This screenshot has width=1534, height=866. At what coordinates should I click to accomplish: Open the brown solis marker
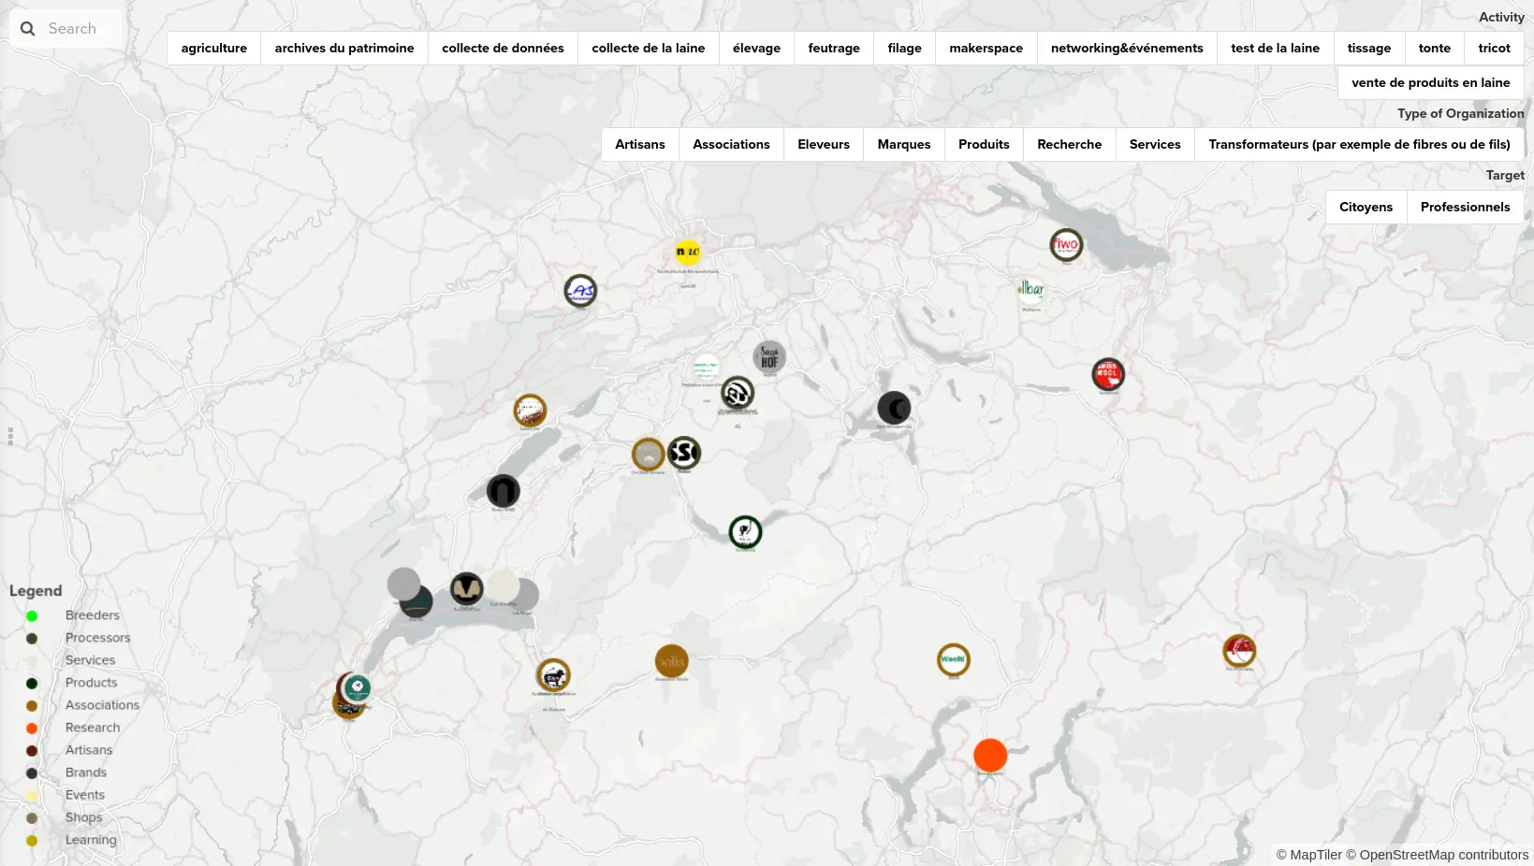(671, 661)
